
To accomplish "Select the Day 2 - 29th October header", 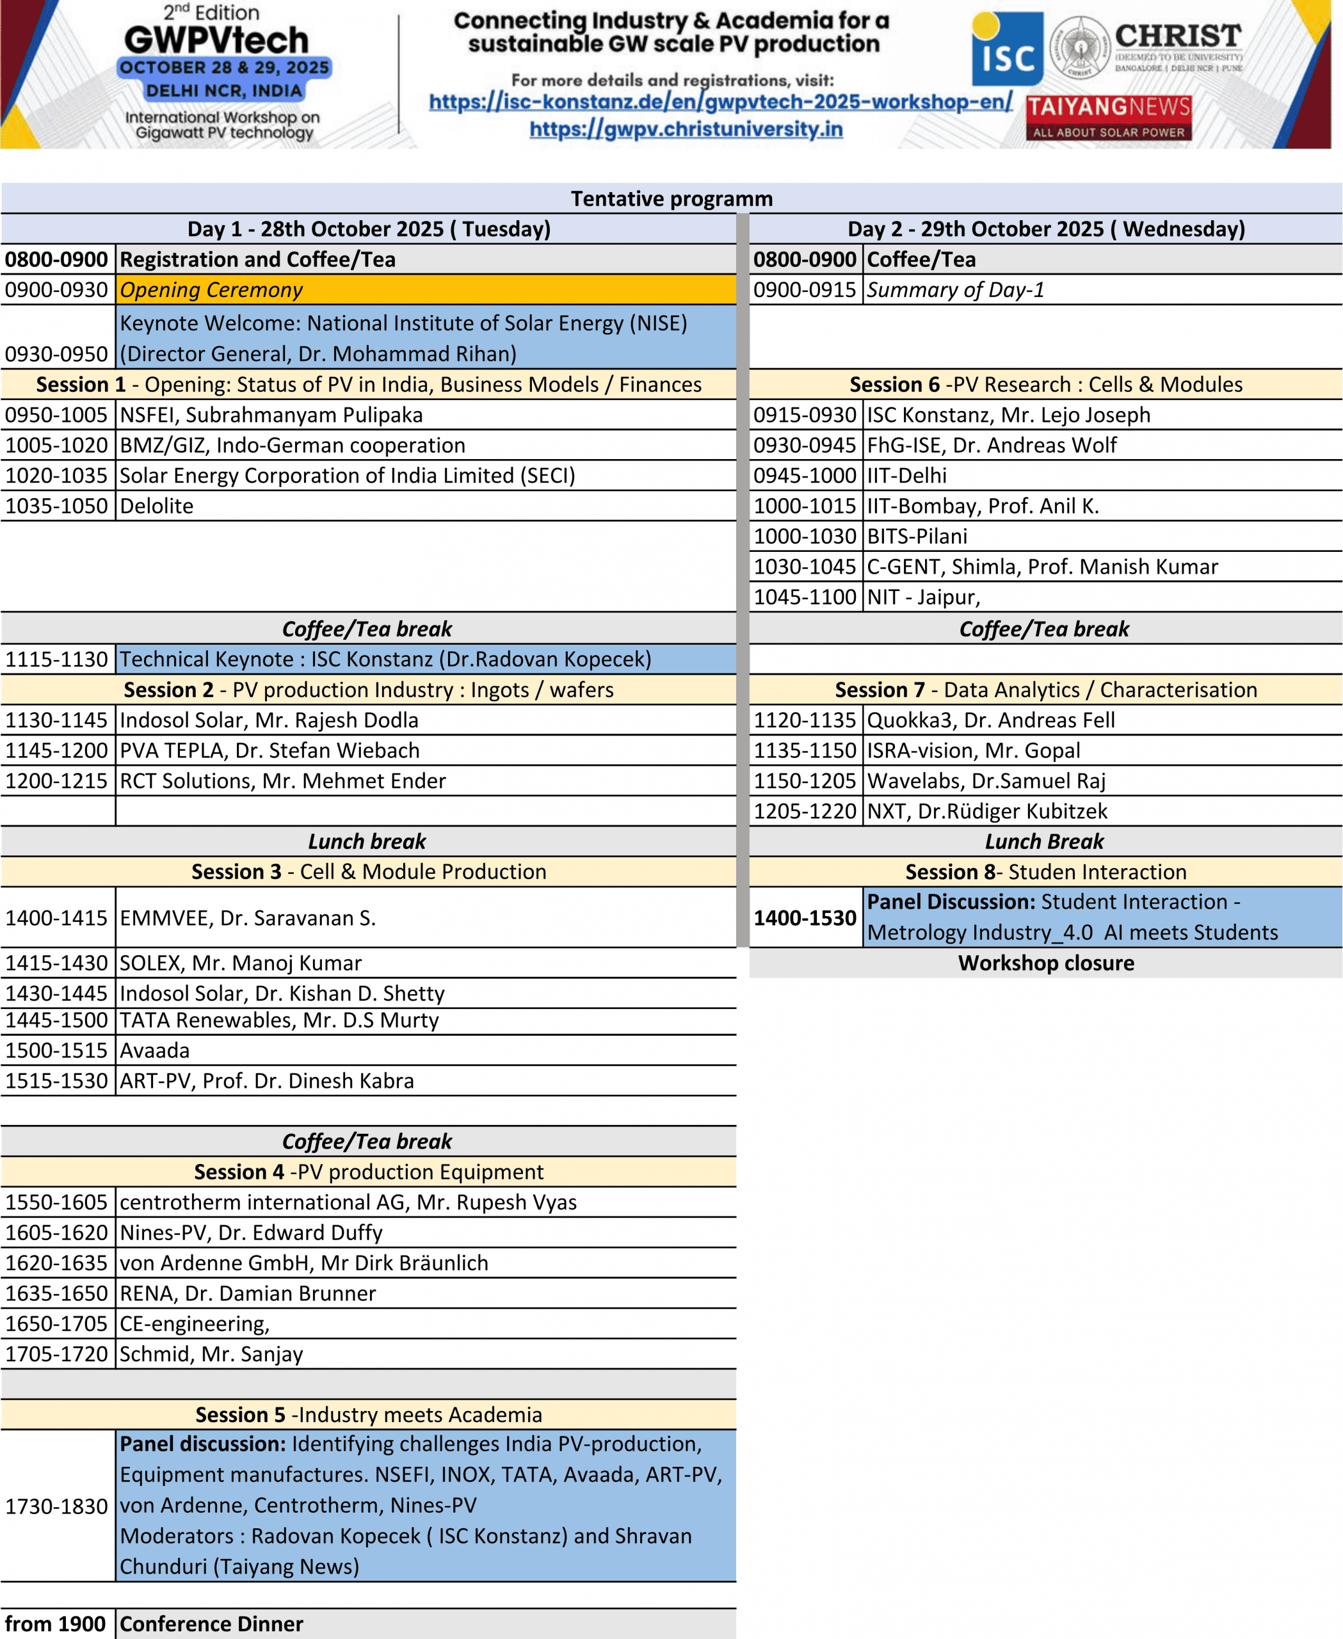I will 1045,229.
